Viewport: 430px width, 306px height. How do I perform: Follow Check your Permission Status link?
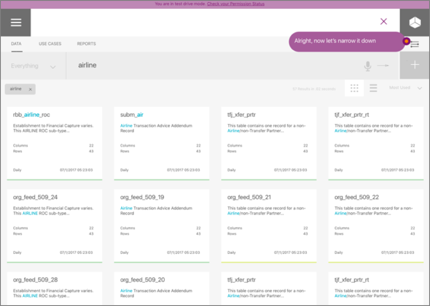(x=236, y=4)
